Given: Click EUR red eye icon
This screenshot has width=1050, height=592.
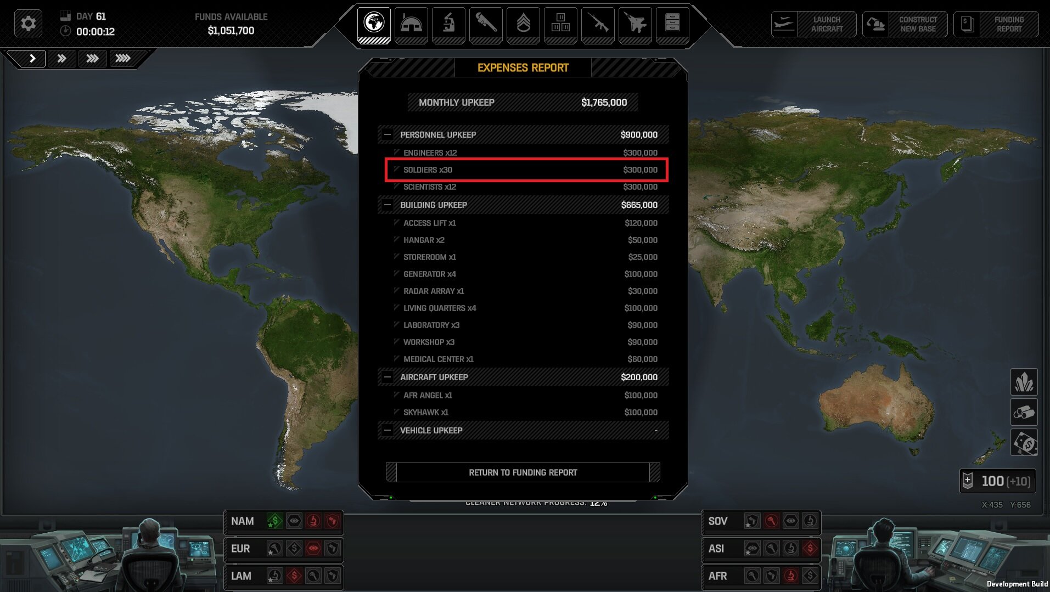Looking at the screenshot, I should point(313,548).
